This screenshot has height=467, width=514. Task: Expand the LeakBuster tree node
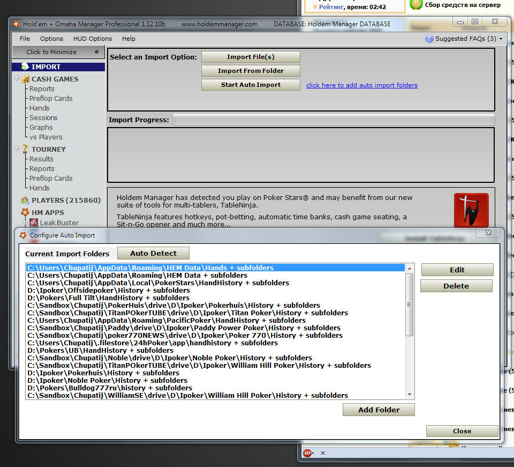pyautogui.click(x=25, y=223)
